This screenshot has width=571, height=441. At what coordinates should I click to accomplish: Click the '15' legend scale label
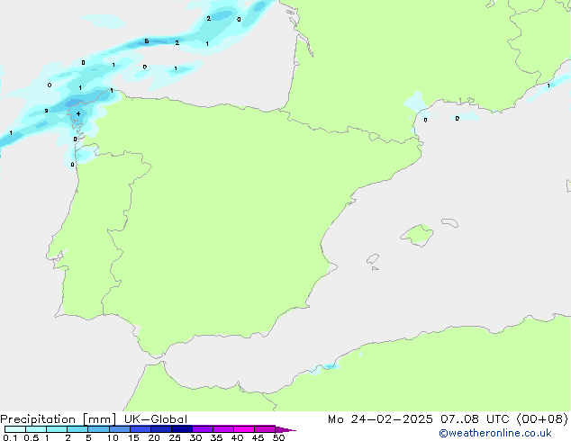tap(133, 437)
